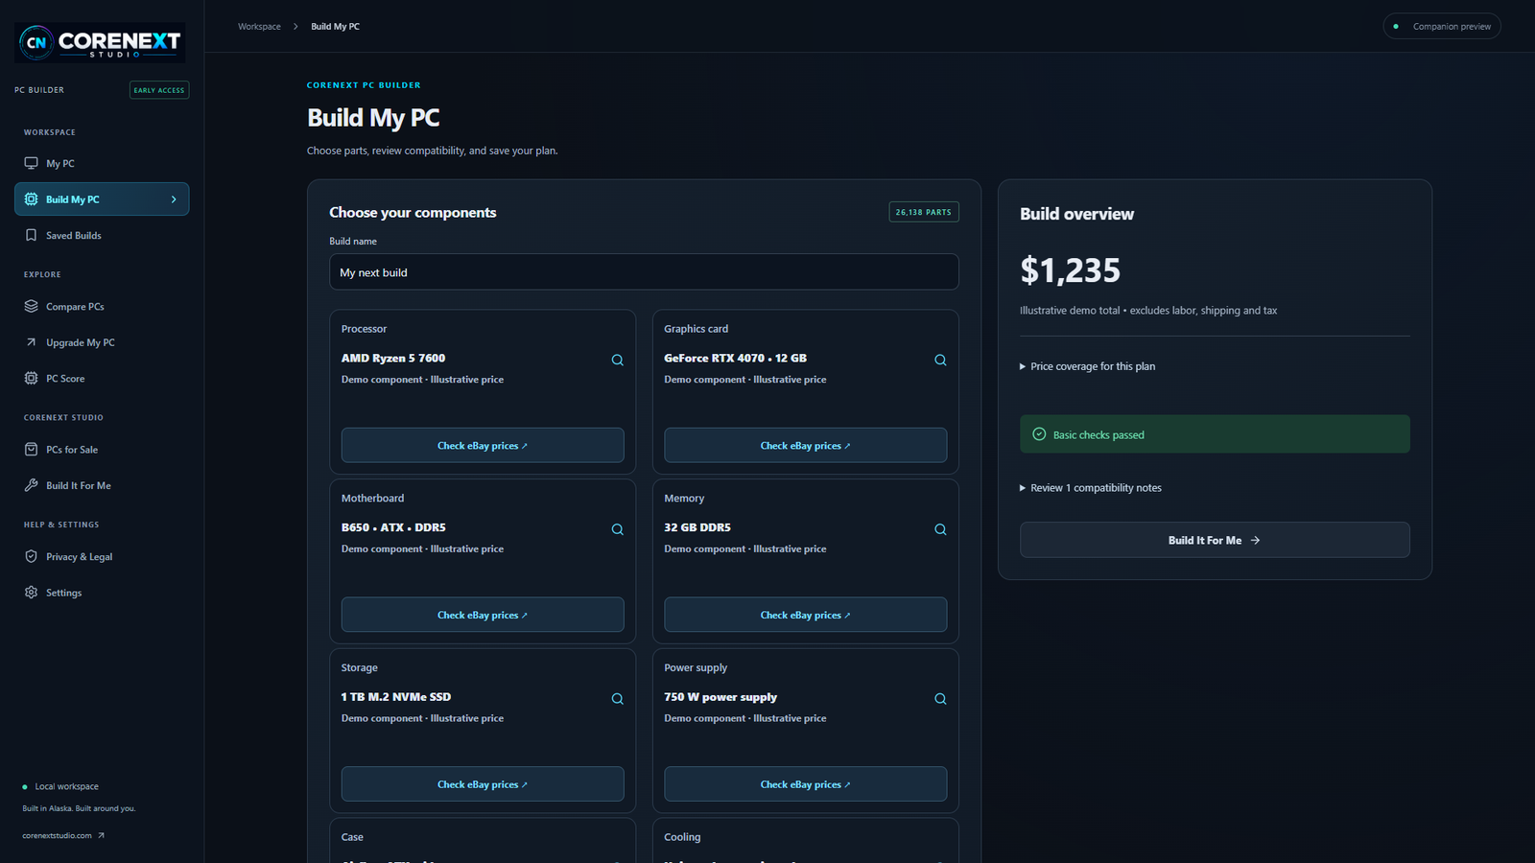Viewport: 1535px width, 863px height.
Task: Check eBay prices for Power supply
Action: (x=805, y=784)
